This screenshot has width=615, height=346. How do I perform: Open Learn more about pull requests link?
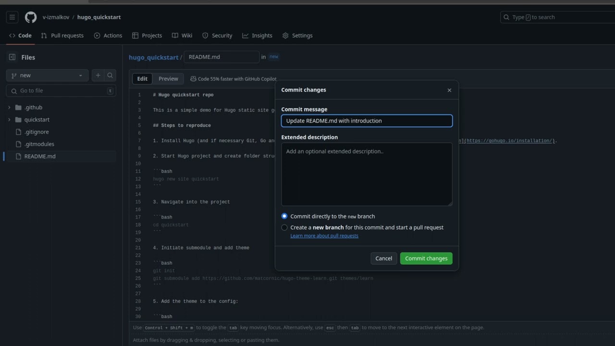point(324,236)
